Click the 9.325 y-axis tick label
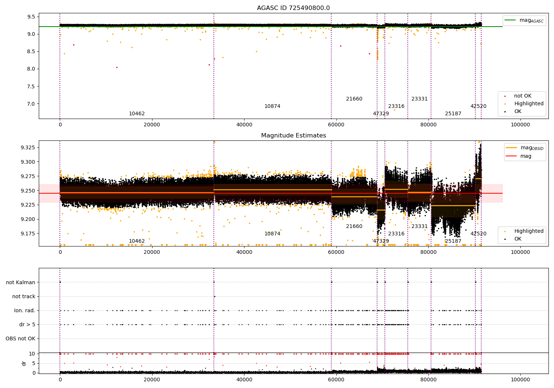 (x=28, y=148)
